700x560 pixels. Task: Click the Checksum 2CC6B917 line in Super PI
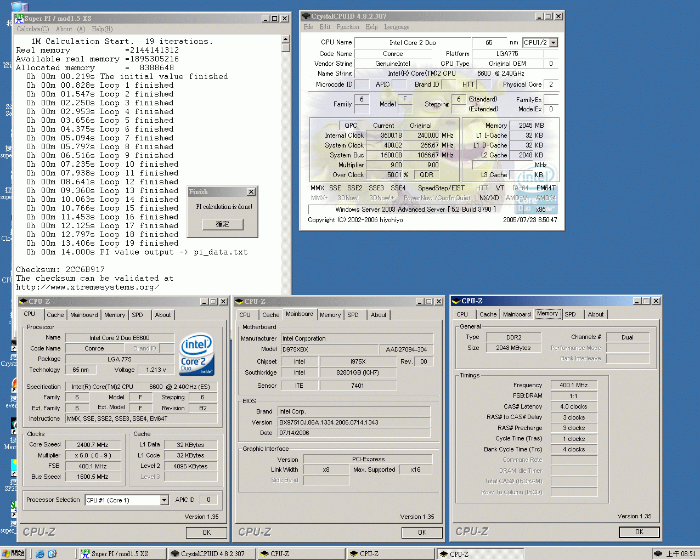click(60, 269)
